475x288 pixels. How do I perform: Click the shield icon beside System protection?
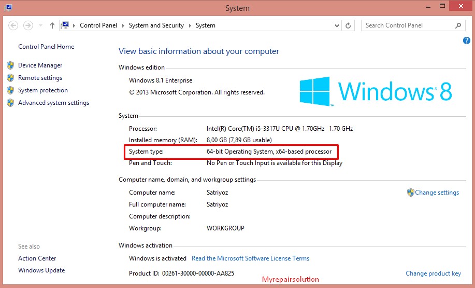point(10,90)
